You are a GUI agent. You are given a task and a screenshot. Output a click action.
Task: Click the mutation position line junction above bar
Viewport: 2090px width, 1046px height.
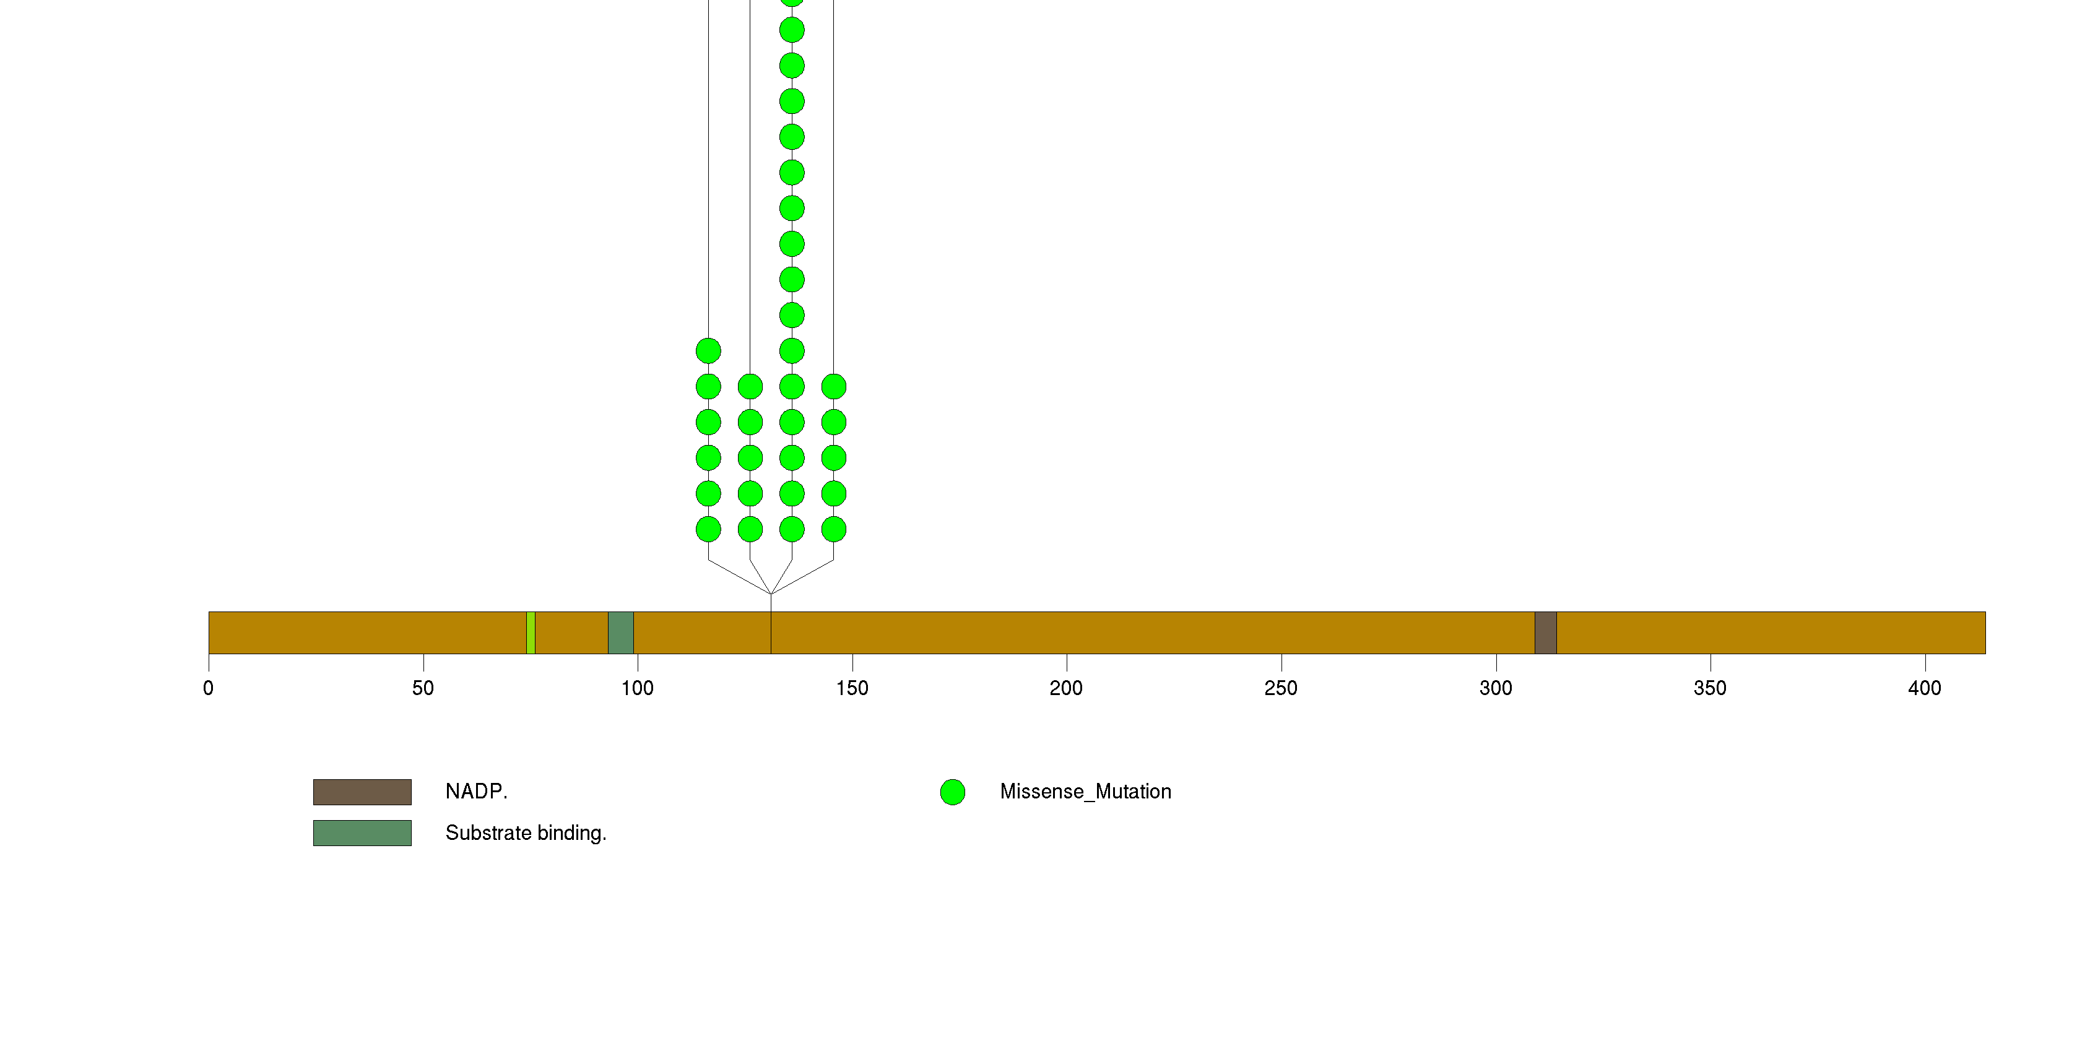771,594
